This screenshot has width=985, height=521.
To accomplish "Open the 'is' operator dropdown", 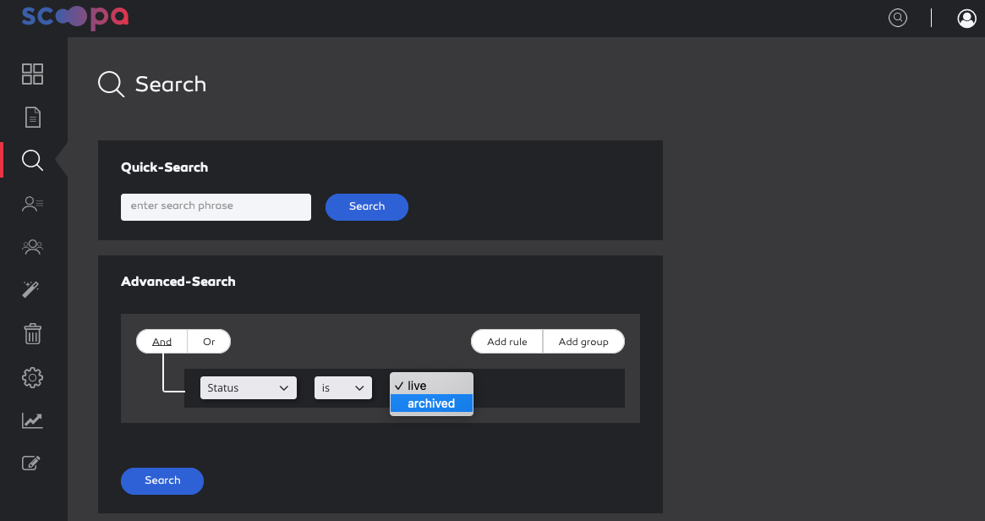I will coord(343,387).
